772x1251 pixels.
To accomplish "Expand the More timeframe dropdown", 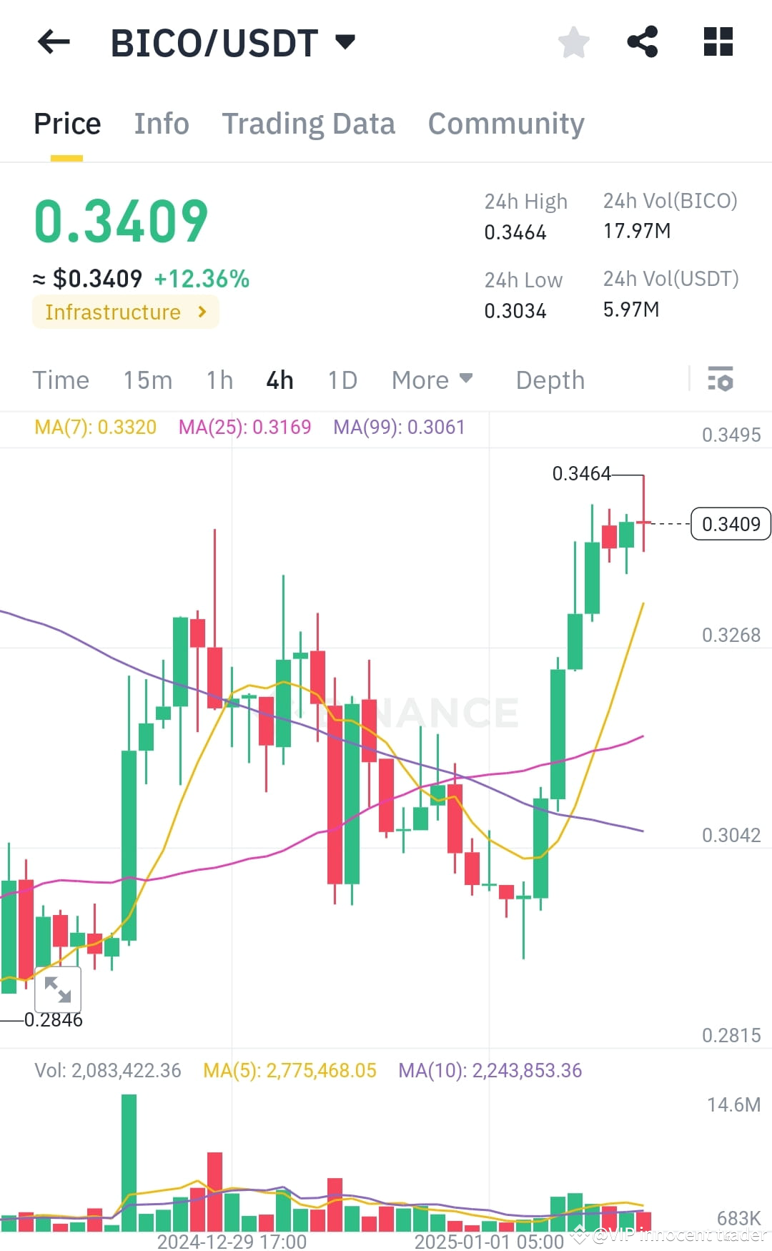I will tap(431, 380).
